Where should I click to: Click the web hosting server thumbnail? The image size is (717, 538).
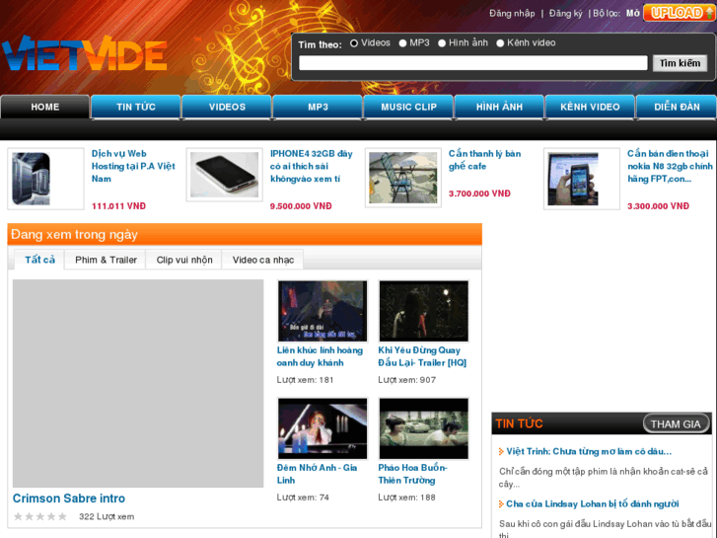[32, 179]
